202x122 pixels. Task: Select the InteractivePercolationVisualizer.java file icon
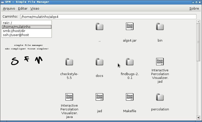[69, 97]
